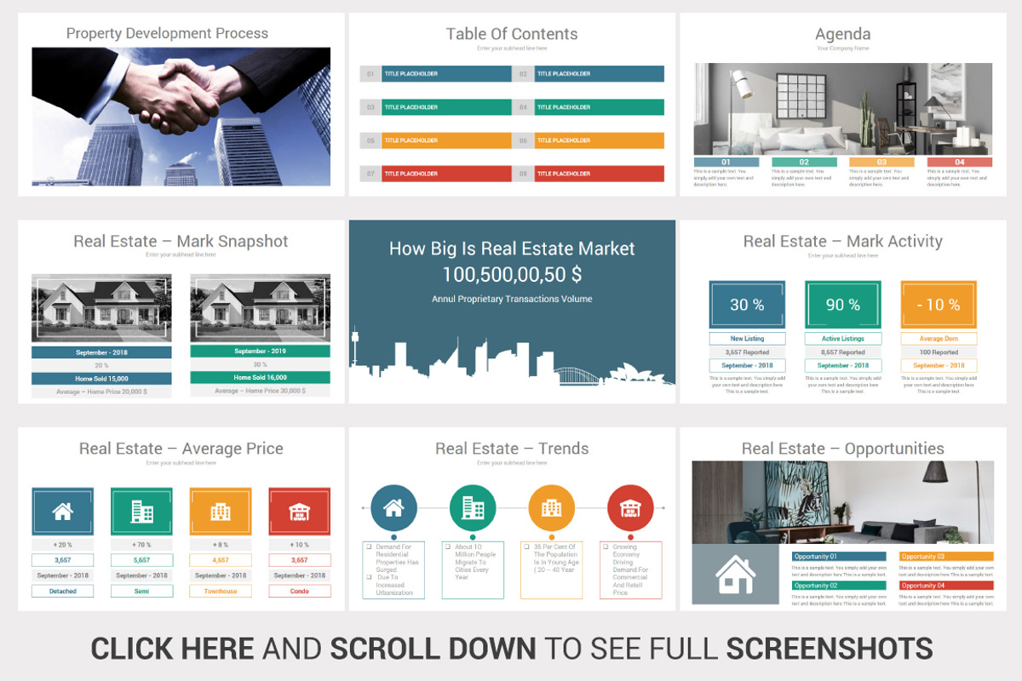Click '100 Reported' text
The width and height of the screenshot is (1022, 681).
click(939, 352)
